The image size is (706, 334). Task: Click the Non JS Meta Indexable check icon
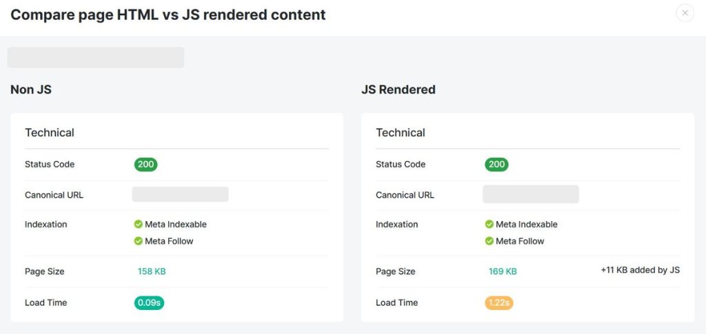coord(139,225)
